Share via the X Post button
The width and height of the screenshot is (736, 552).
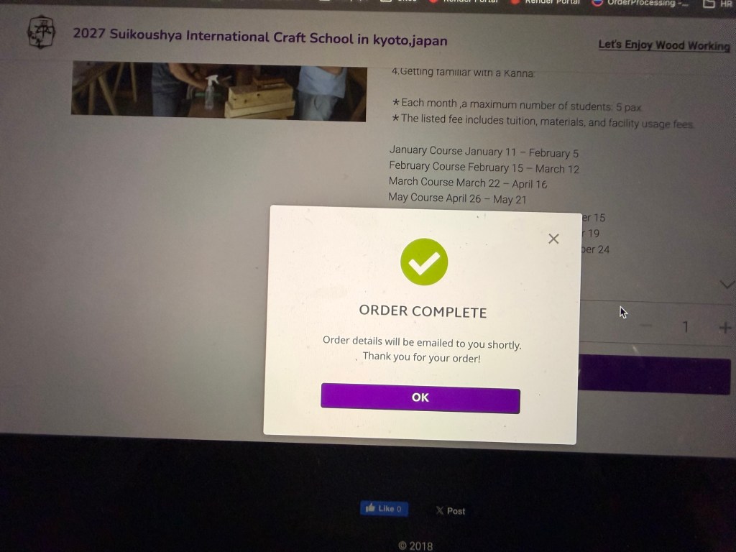click(451, 511)
